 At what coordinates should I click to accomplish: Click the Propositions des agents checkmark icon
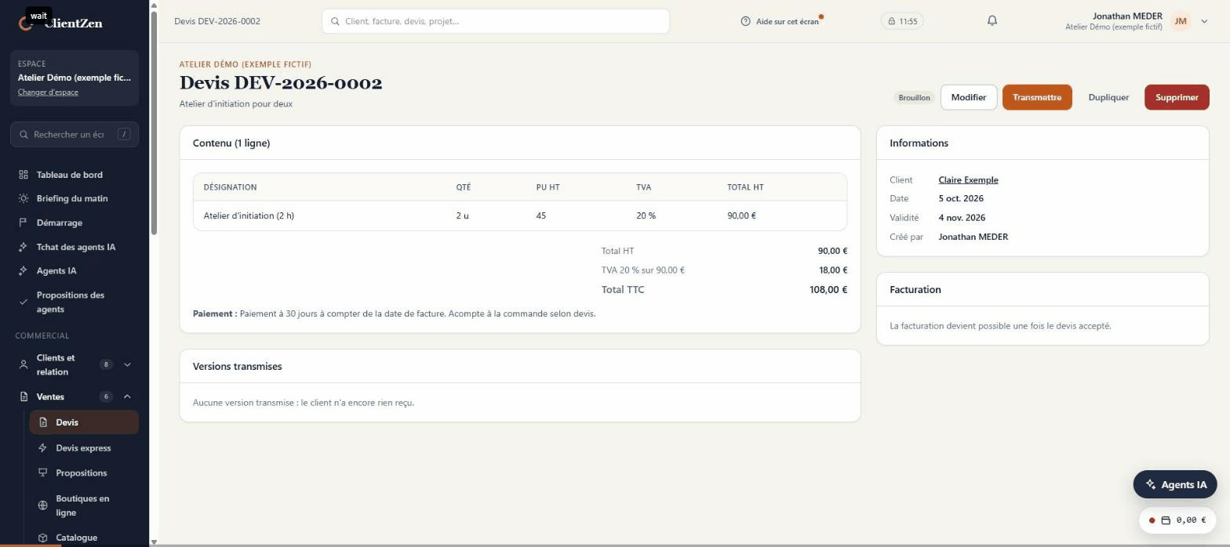pos(24,302)
